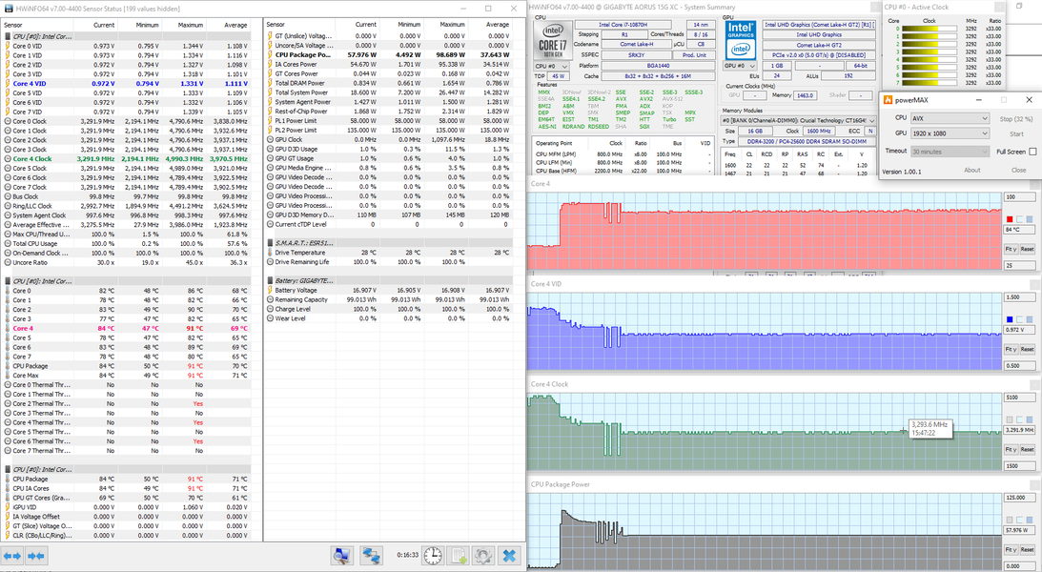
Task: Open the CPU AVX test dropdown
Action: pyautogui.click(x=950, y=119)
